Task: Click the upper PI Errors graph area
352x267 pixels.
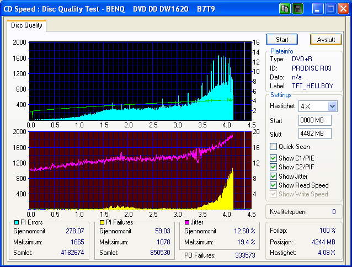Action: click(x=140, y=81)
